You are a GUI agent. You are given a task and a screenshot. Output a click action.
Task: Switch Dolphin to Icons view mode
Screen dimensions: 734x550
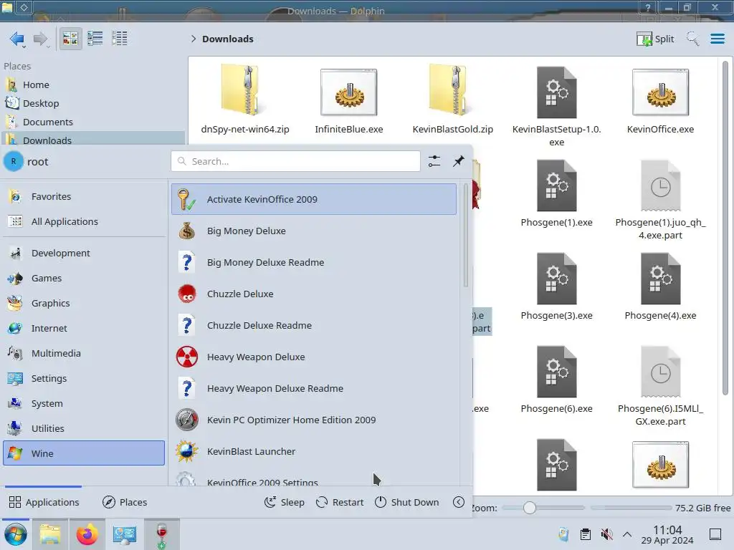tap(70, 39)
